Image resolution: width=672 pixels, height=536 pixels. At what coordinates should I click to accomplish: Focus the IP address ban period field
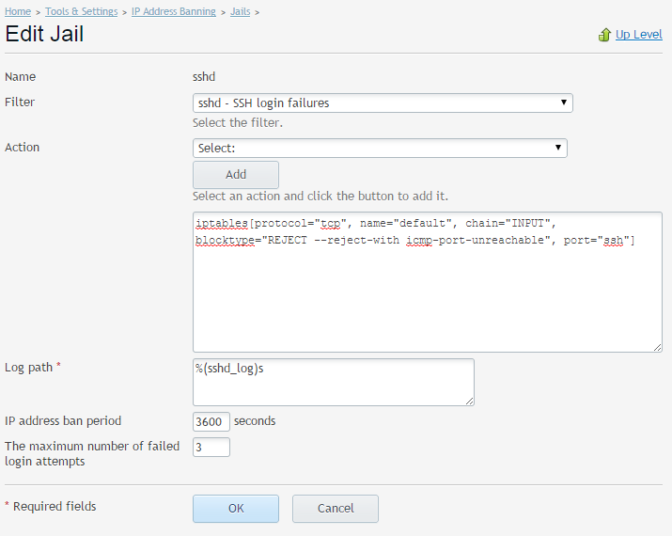point(211,421)
